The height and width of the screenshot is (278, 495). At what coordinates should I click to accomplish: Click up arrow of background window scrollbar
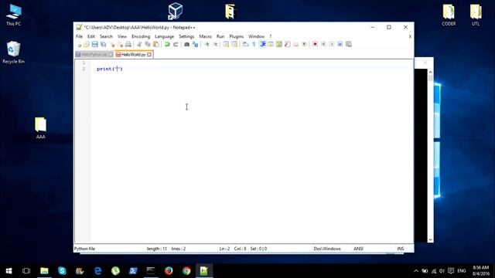pyautogui.click(x=430, y=72)
